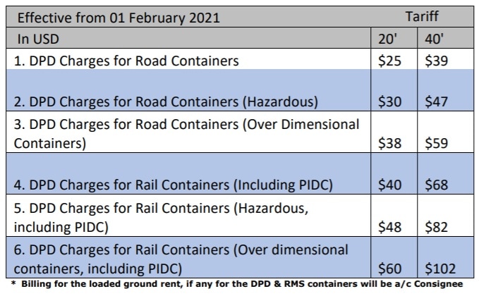The image size is (479, 296).
Task: Select the $102 tariff value
Action: [x=442, y=269]
